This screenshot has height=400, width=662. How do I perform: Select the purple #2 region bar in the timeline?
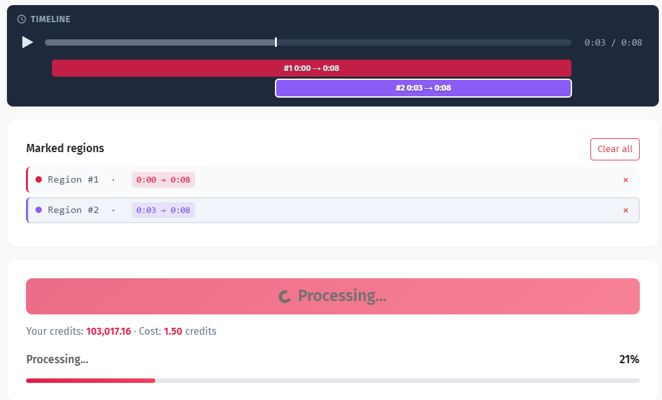(x=423, y=88)
